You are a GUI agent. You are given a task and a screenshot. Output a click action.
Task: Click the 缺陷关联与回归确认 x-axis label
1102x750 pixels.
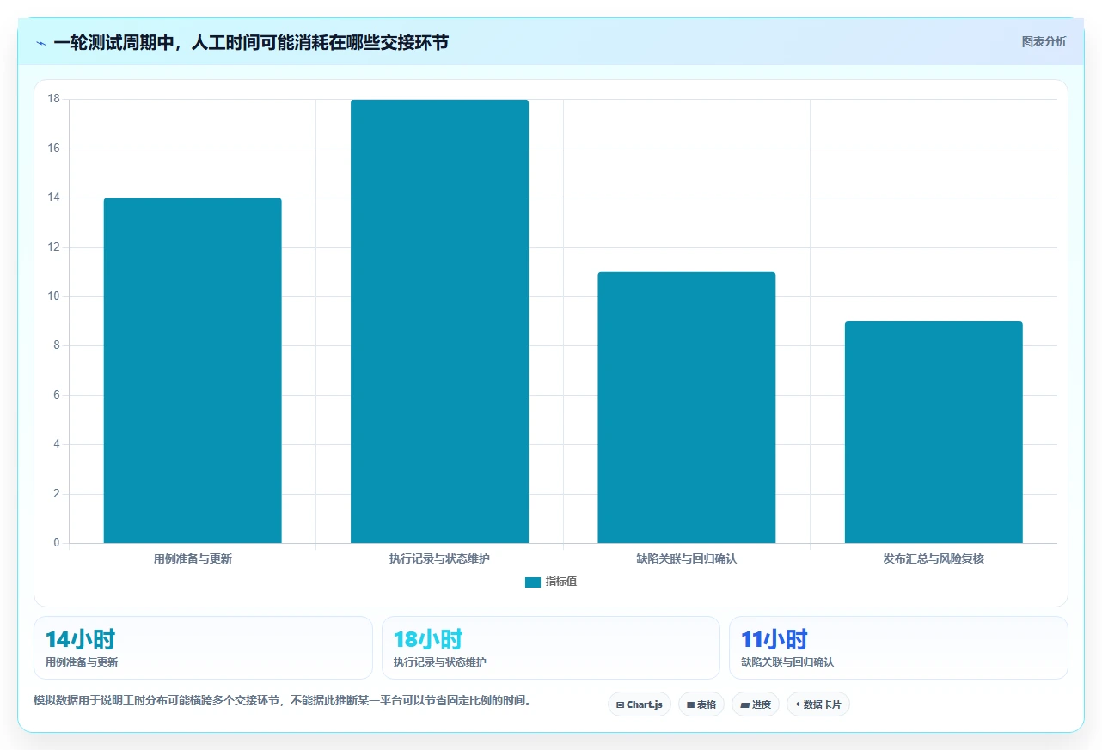pyautogui.click(x=687, y=558)
